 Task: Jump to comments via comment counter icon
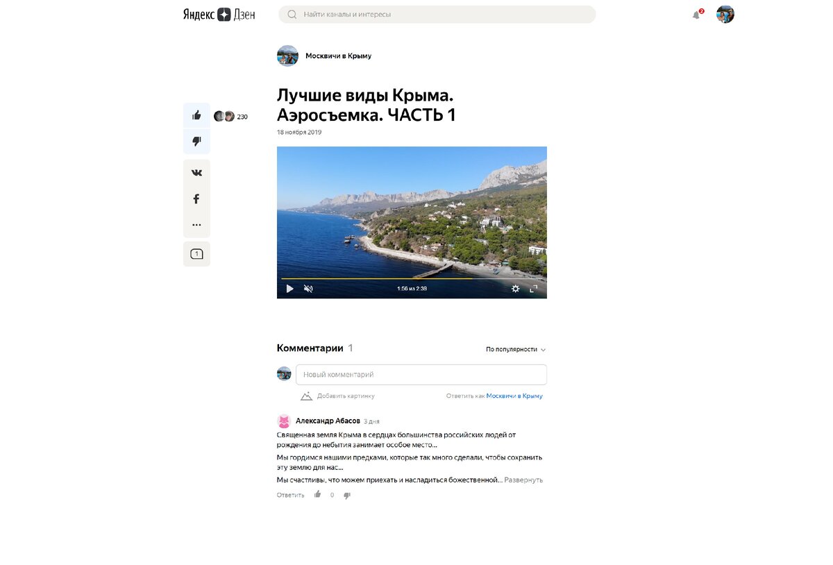pyautogui.click(x=196, y=254)
